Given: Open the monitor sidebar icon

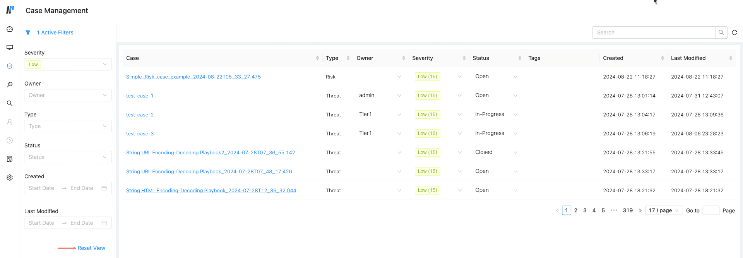Looking at the screenshot, I should (10, 48).
